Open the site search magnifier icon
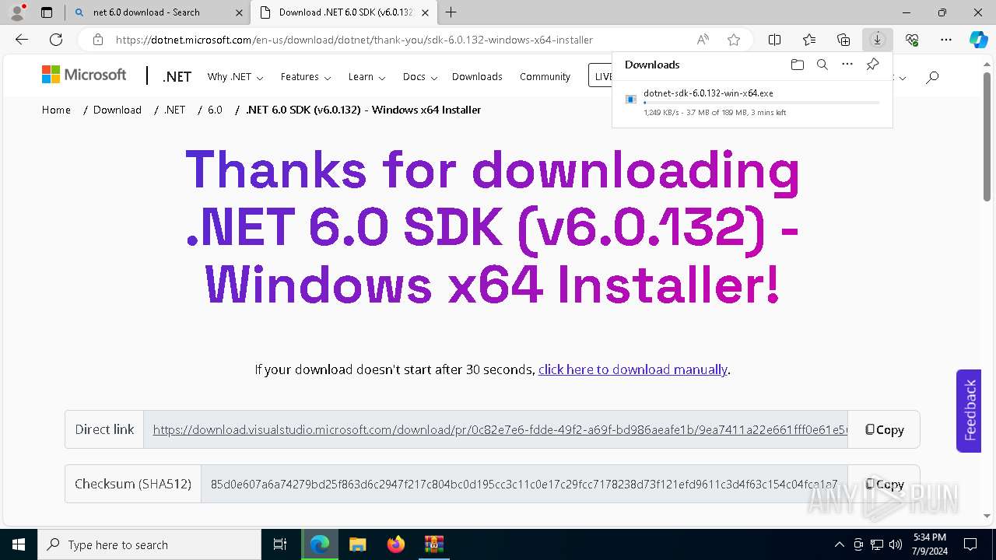The image size is (996, 560). tap(932, 77)
